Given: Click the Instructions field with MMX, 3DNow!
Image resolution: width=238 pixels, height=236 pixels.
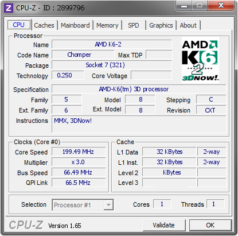Looking at the screenshot, I should point(139,123).
